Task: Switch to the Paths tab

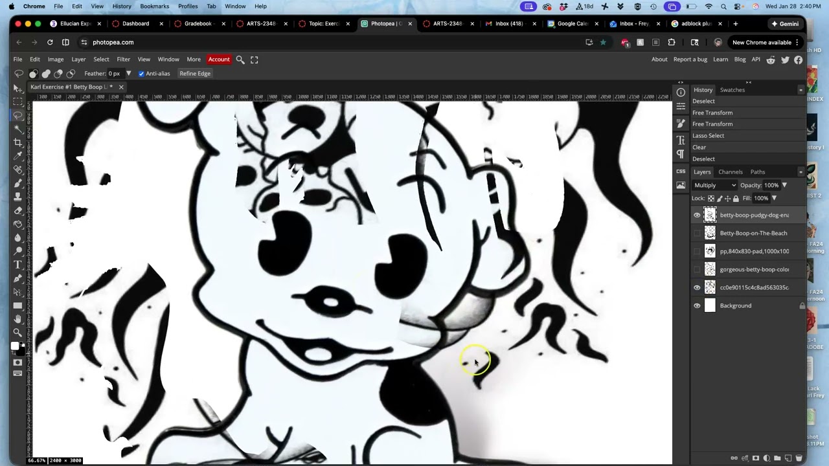Action: coord(758,172)
